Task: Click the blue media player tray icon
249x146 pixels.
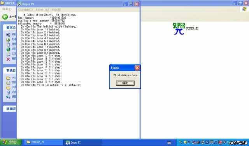Action: click(207, 142)
